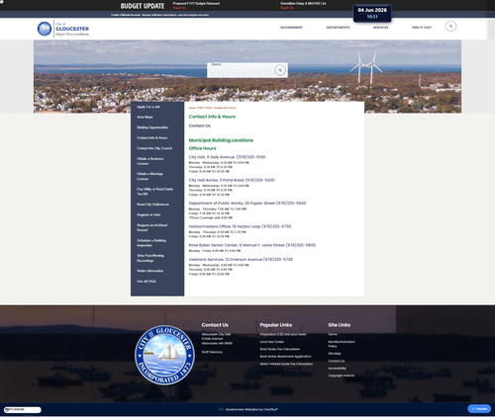Click the Budget Update banner heading
The width and height of the screenshot is (495, 417).
(x=143, y=6)
